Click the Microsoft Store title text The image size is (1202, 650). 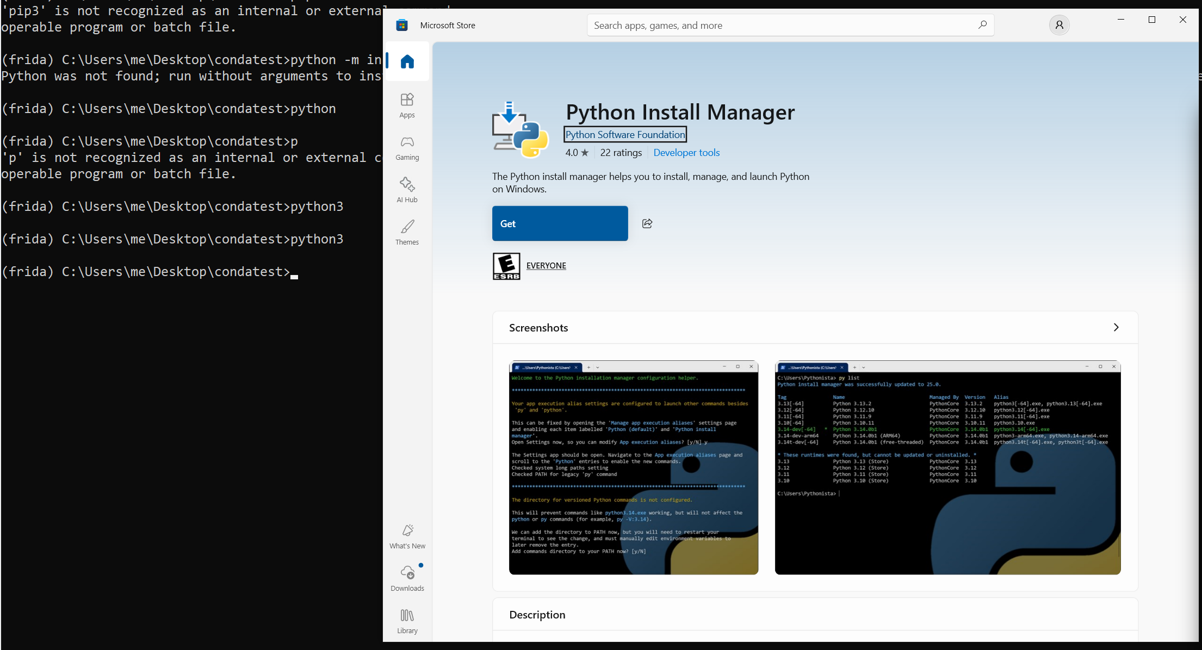448,26
